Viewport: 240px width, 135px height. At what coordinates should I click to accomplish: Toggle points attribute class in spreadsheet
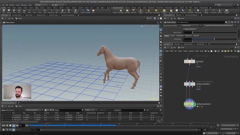46,110
